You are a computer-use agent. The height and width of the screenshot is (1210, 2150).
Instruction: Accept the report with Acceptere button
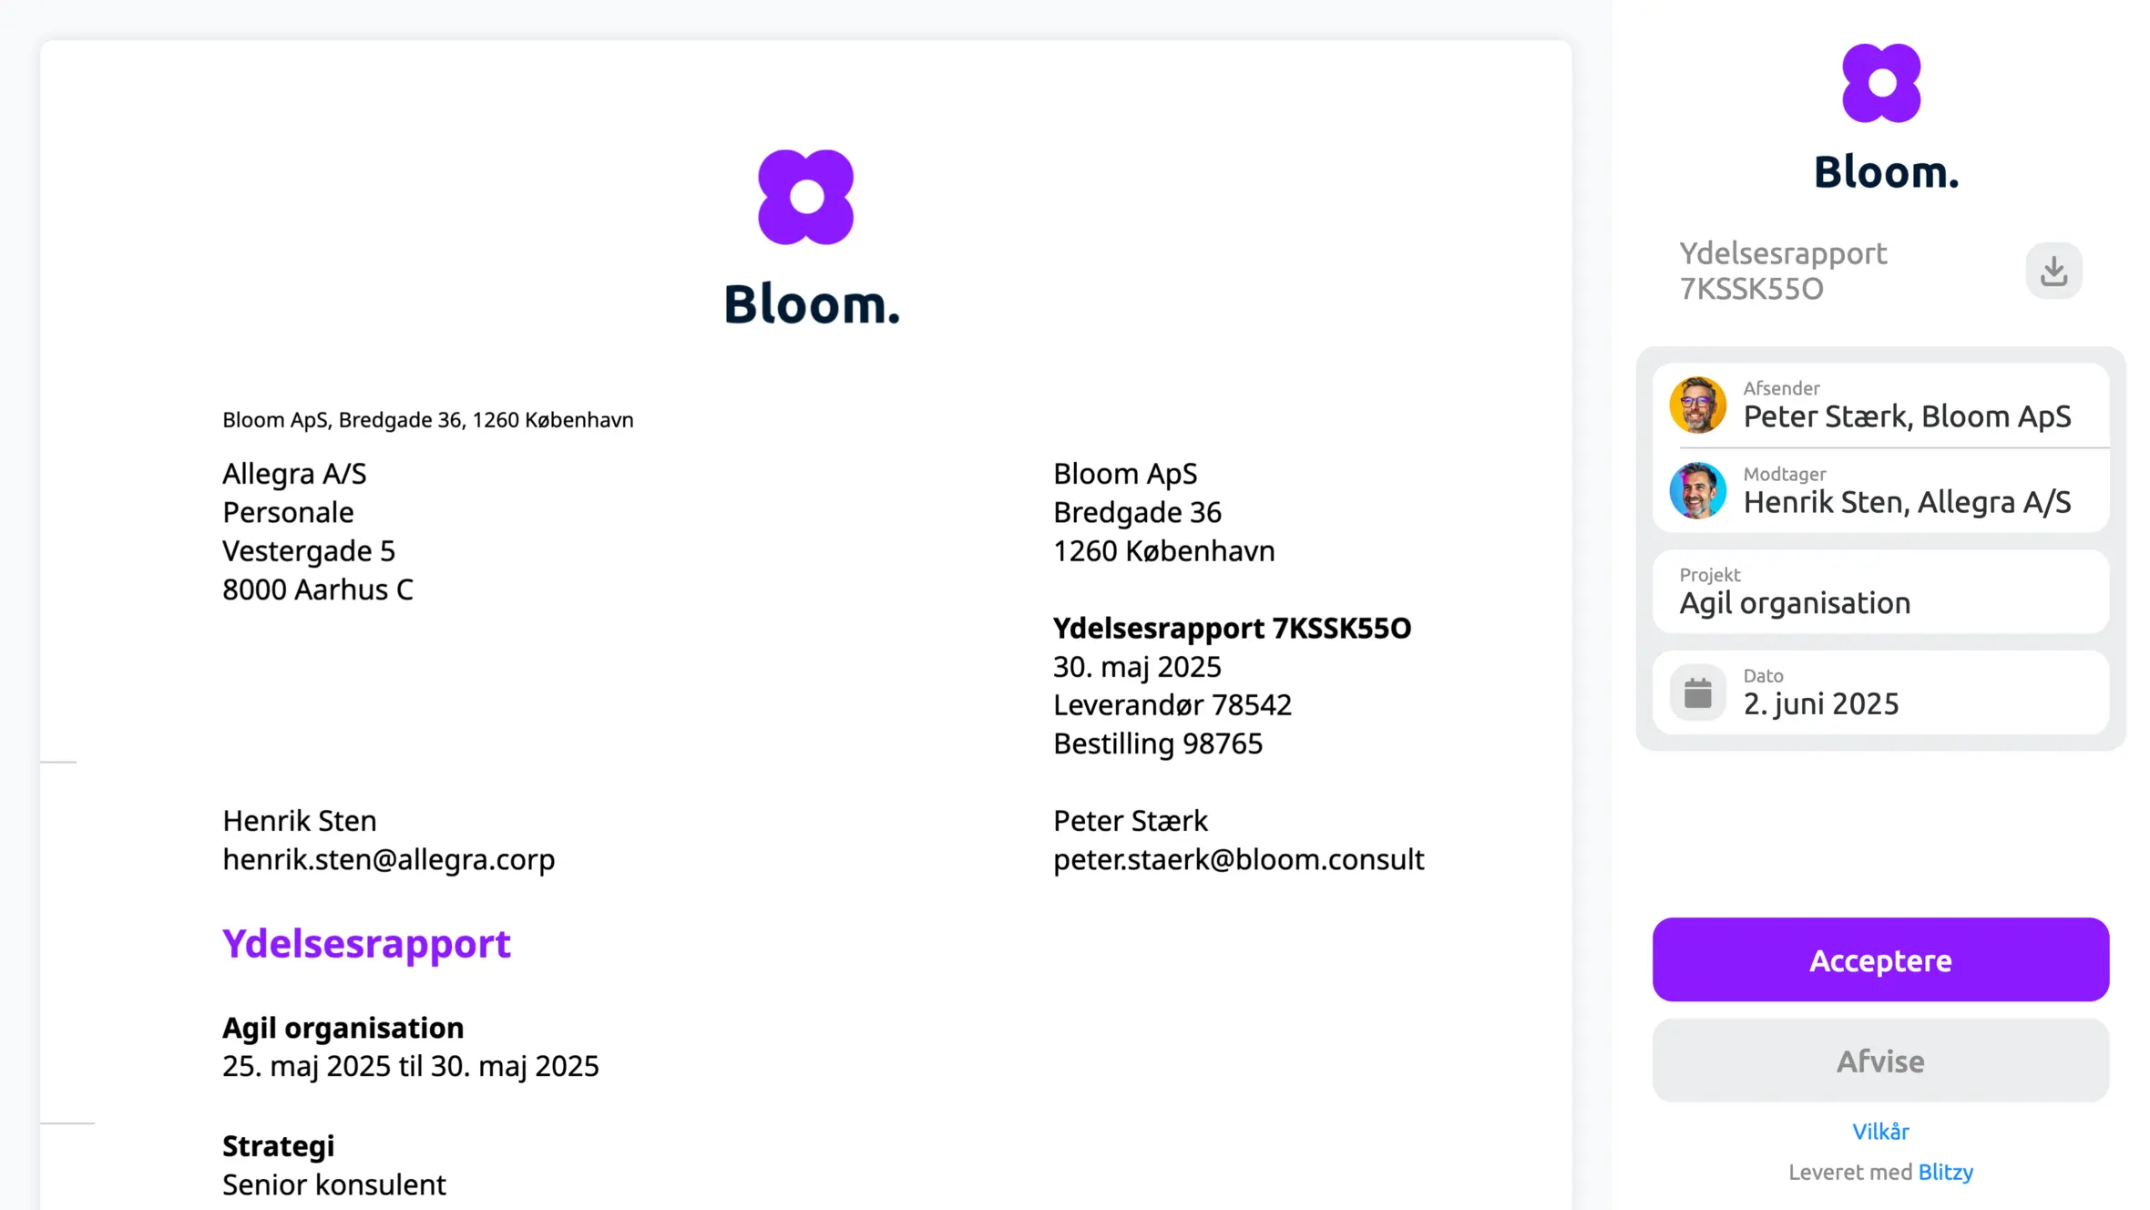[x=1880, y=959]
